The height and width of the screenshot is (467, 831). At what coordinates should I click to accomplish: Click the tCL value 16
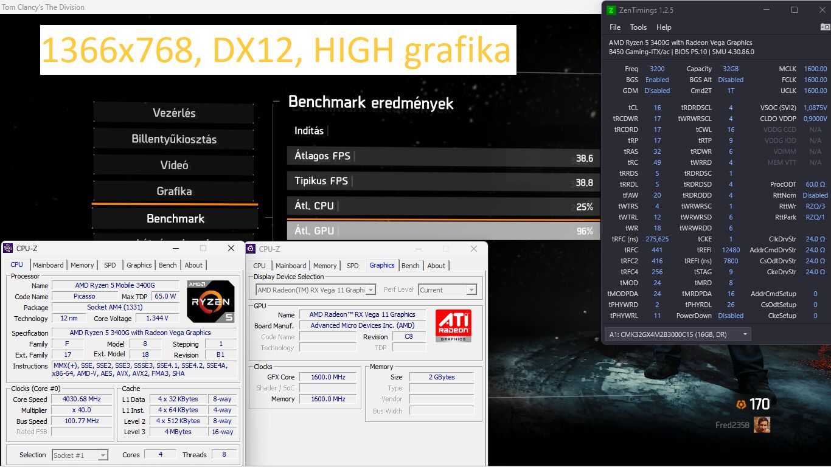[x=657, y=108]
